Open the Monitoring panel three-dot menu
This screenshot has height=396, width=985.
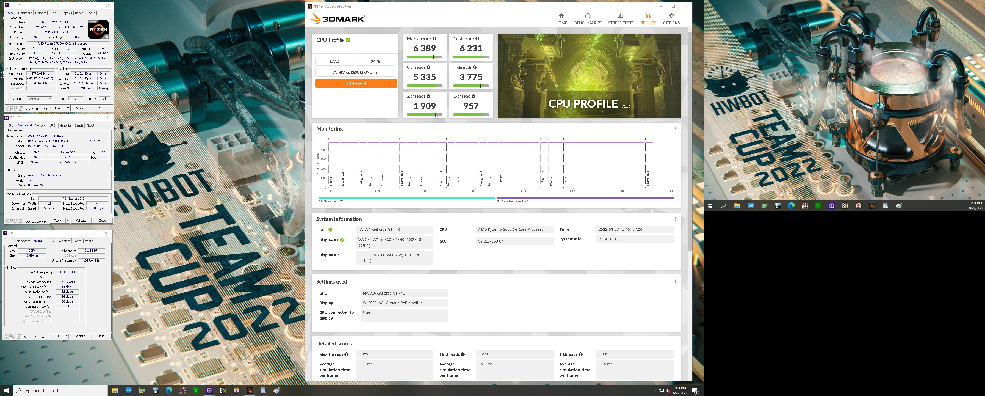point(675,128)
